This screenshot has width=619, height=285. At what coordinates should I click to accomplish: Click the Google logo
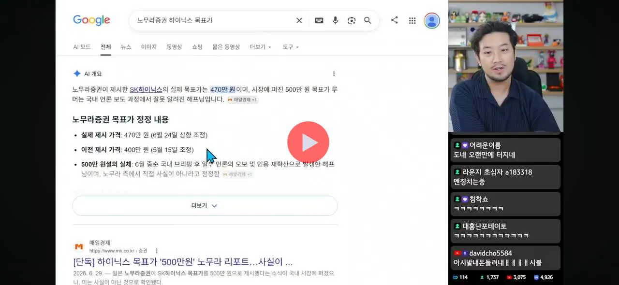[x=91, y=20]
